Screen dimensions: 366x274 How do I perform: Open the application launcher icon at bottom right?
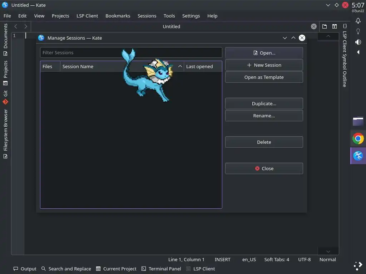(358, 265)
